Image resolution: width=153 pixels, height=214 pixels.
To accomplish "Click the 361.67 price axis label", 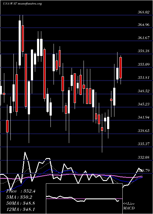I will tap(144, 38).
